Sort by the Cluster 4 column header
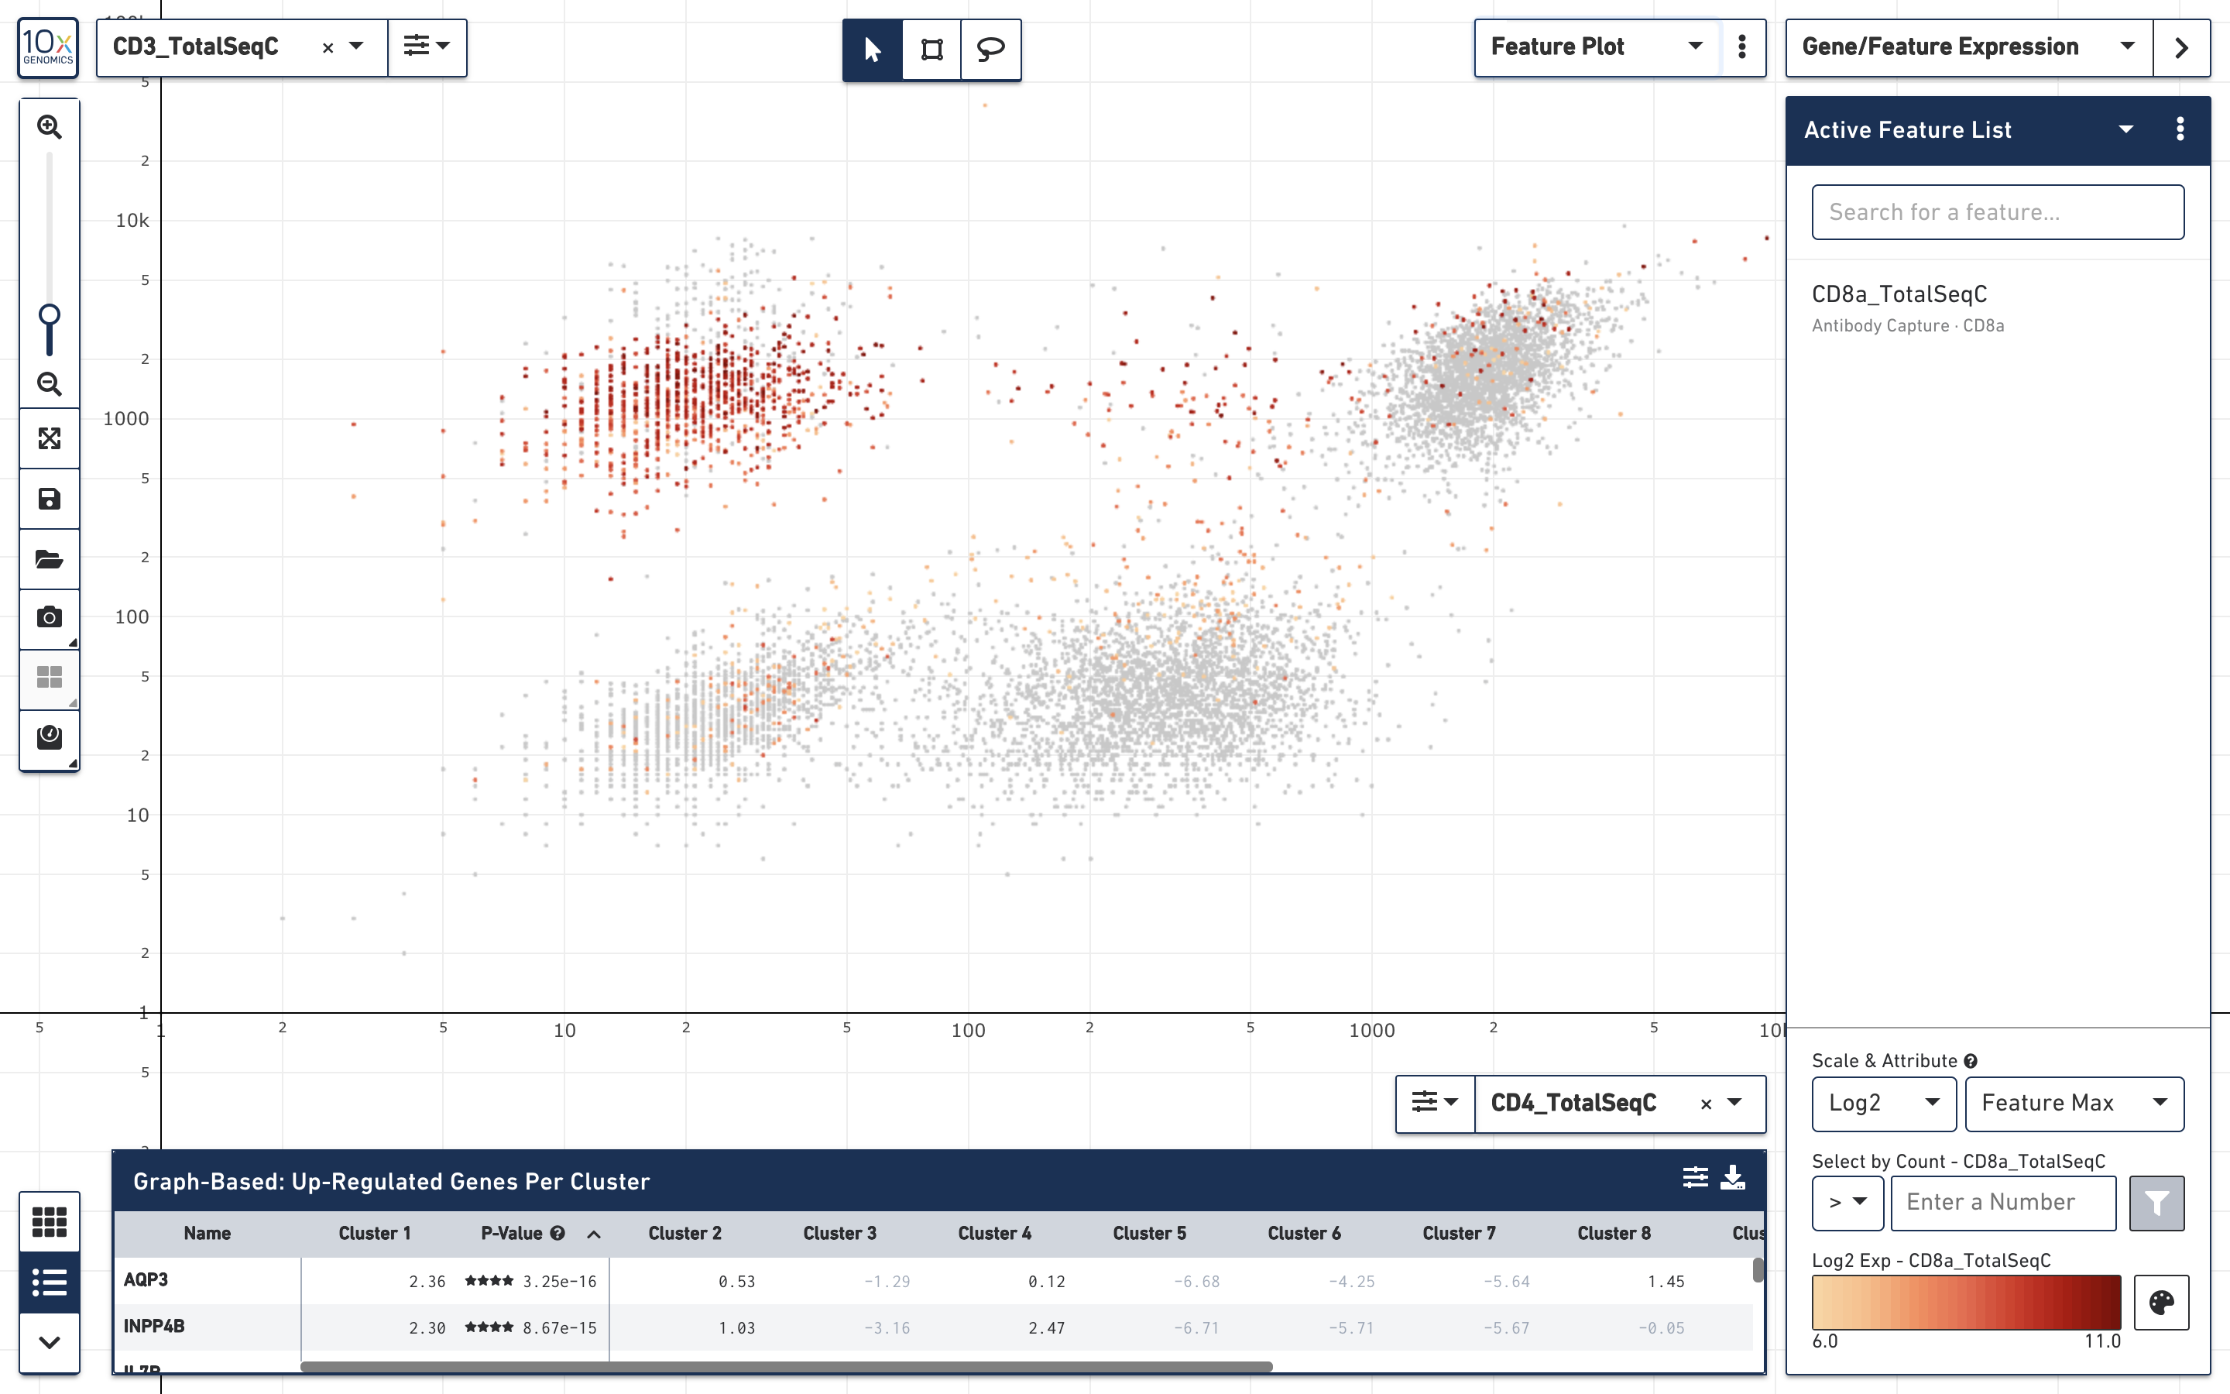 (994, 1234)
